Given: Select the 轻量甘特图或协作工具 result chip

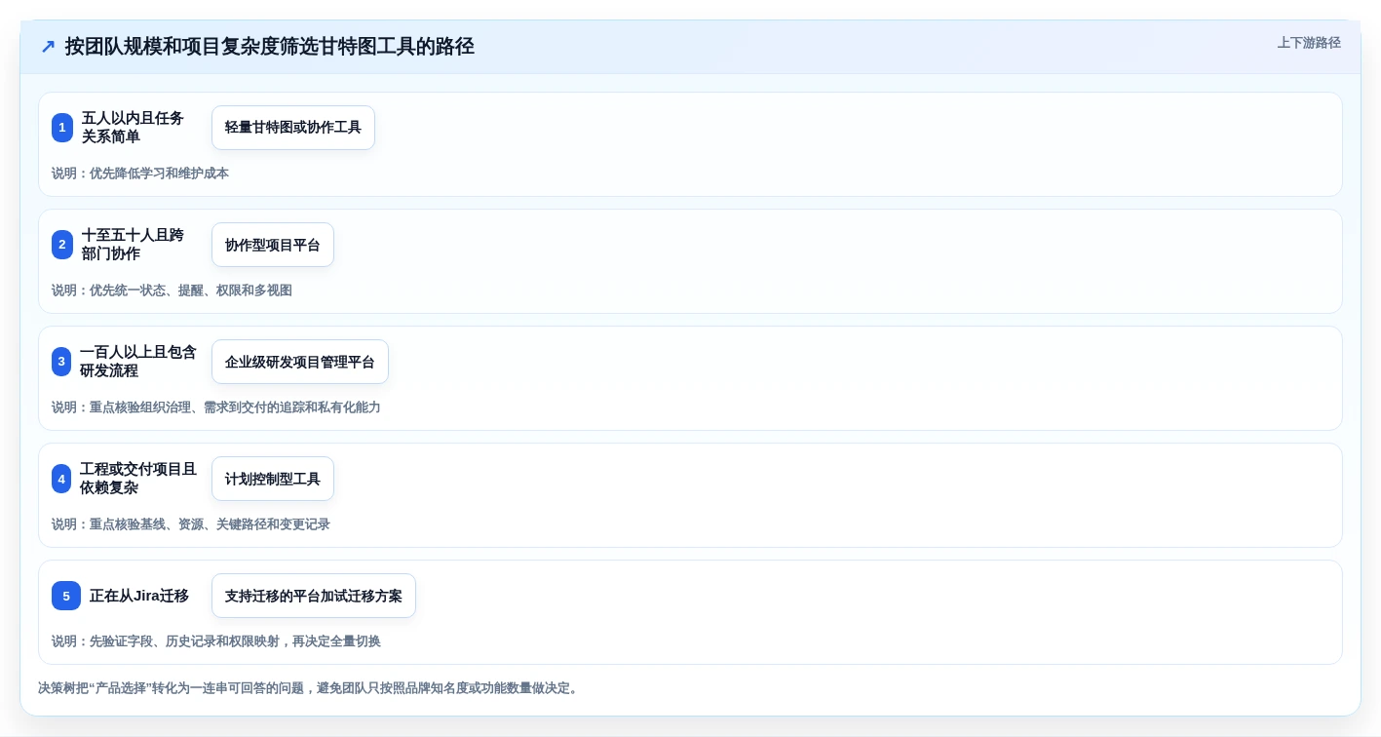Looking at the screenshot, I should point(293,128).
